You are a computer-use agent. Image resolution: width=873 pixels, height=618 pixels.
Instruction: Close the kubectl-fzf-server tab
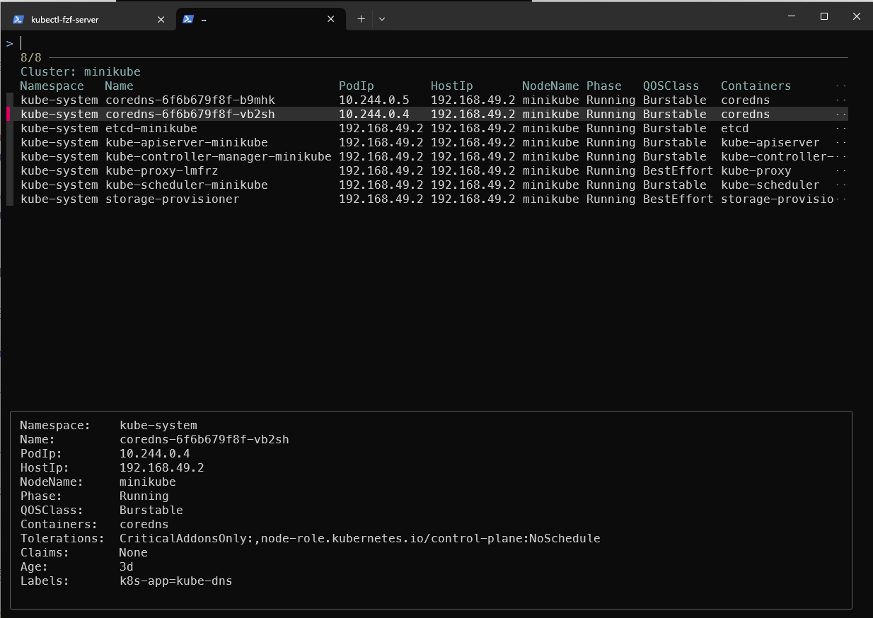[x=161, y=19]
